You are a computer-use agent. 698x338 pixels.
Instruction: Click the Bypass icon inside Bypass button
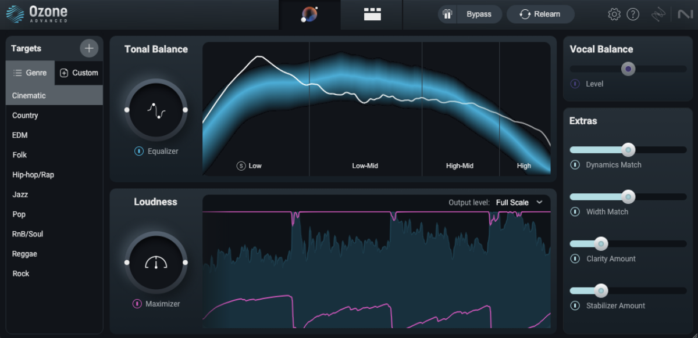point(448,14)
